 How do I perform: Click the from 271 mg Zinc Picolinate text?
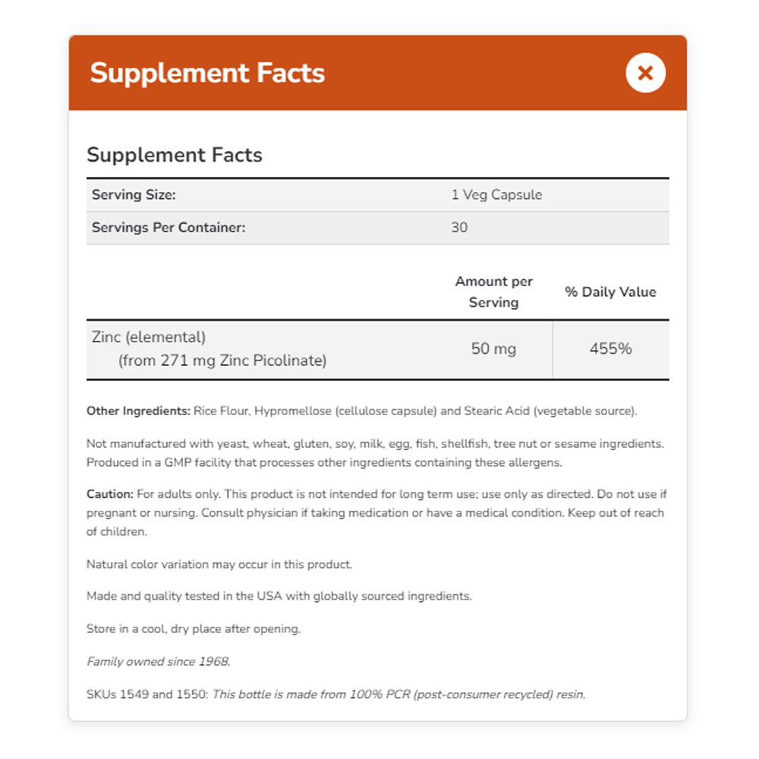(x=222, y=361)
